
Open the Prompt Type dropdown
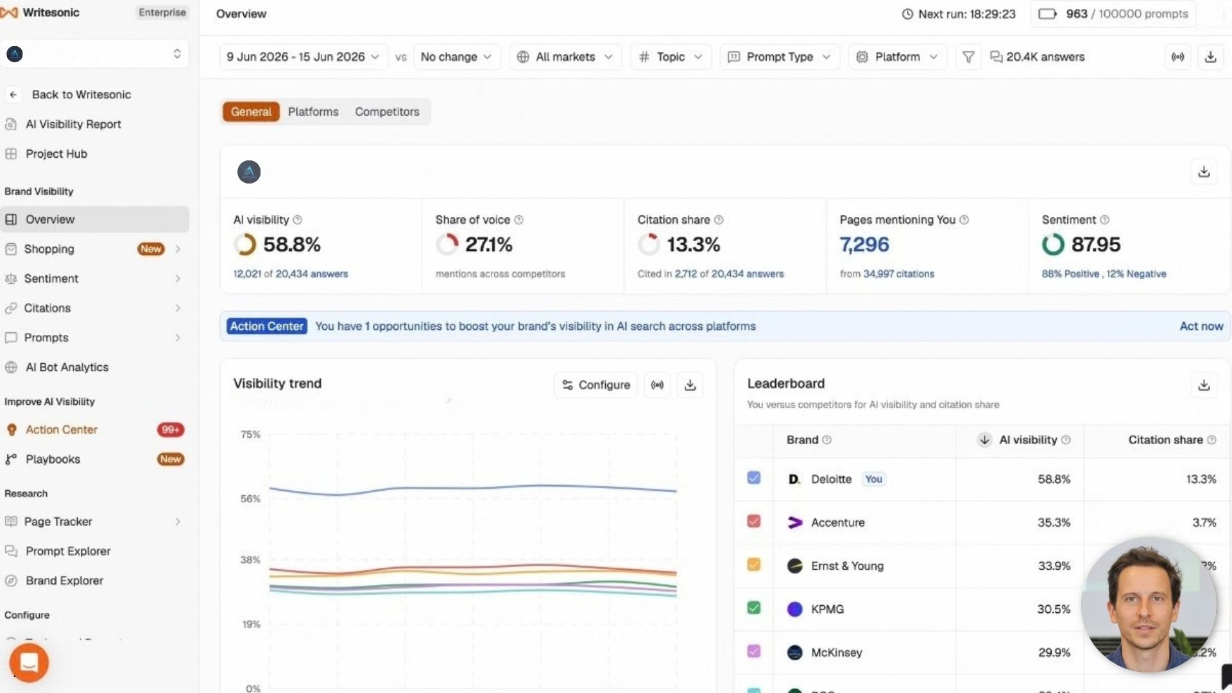(780, 57)
